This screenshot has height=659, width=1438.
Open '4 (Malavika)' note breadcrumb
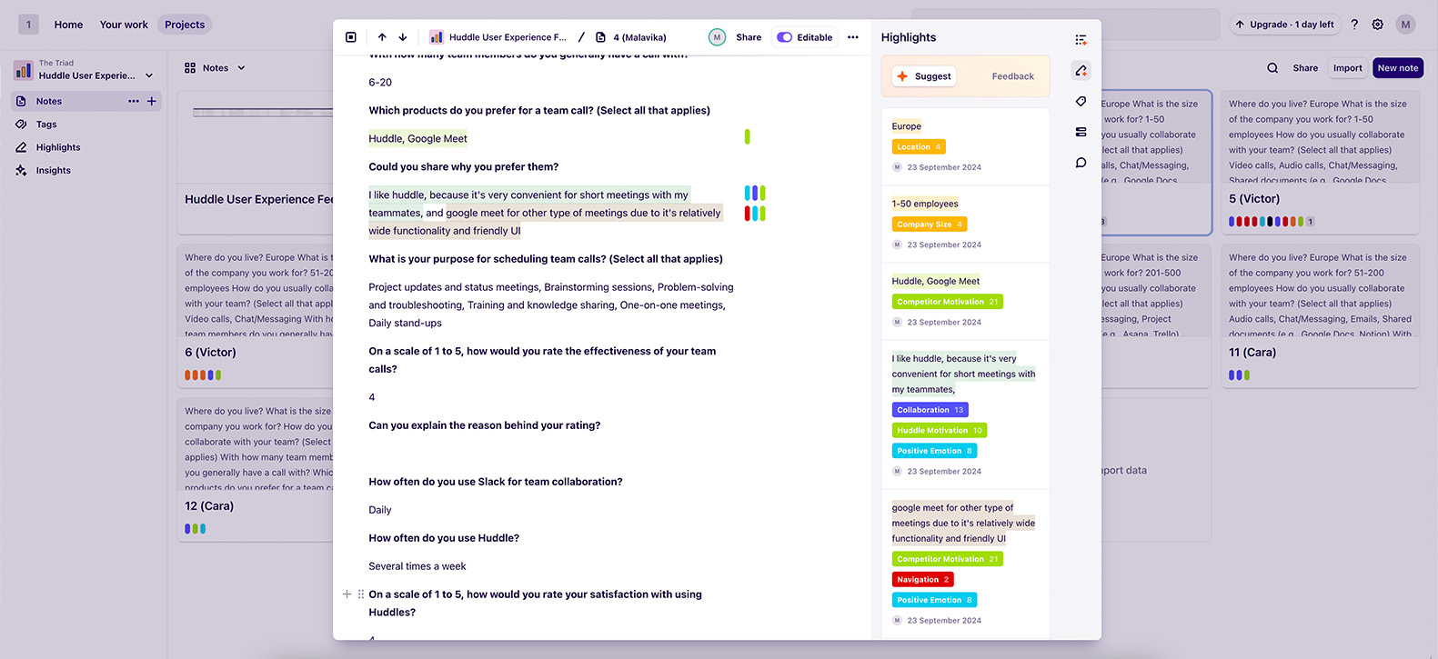point(631,37)
